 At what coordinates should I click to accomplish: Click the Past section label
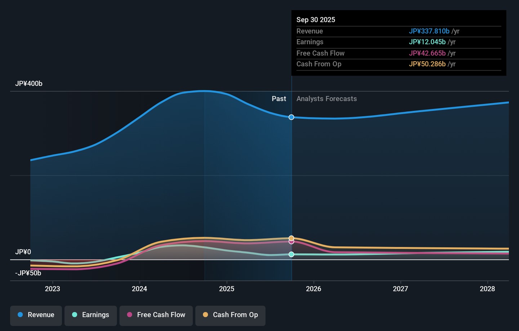pyautogui.click(x=279, y=99)
